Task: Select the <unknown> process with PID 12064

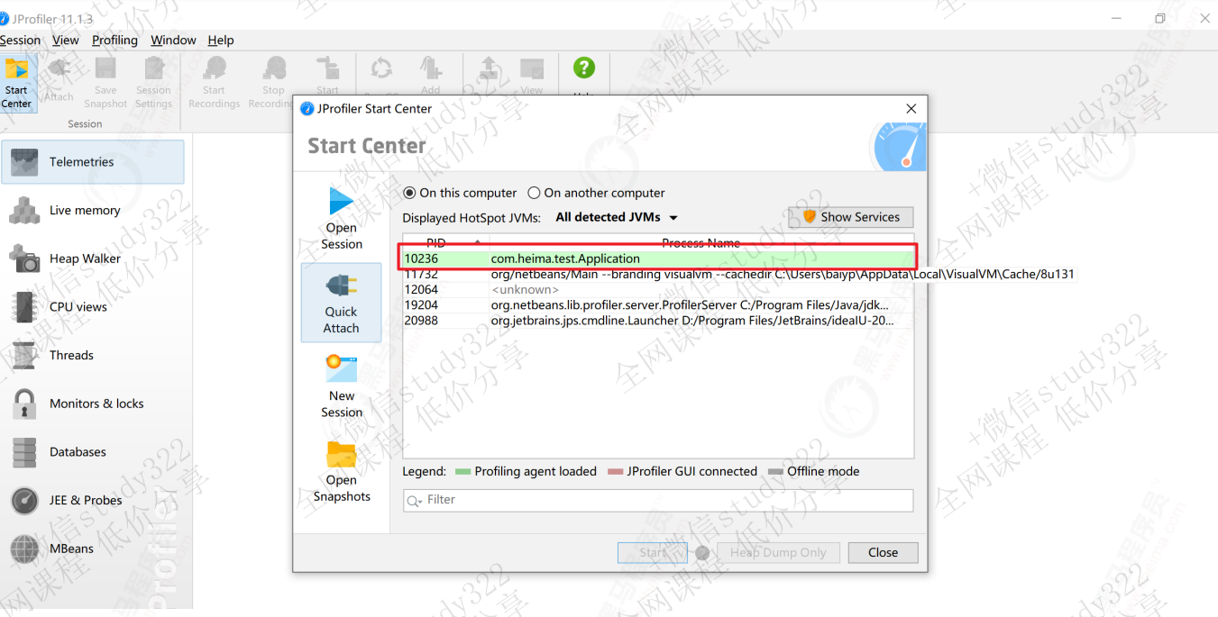Action: 658,289
